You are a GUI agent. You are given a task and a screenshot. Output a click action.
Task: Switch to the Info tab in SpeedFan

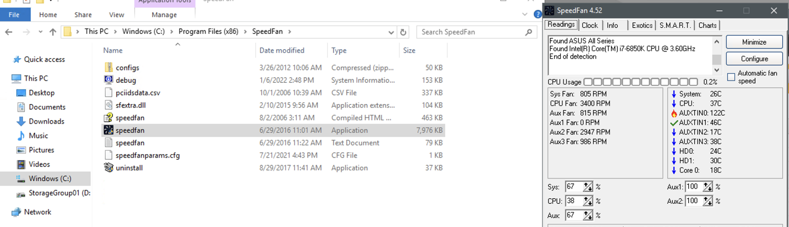tap(612, 26)
